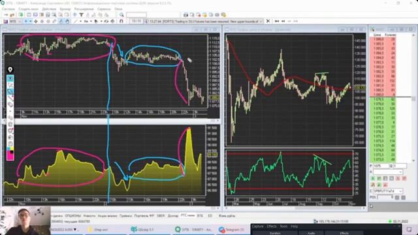Screen dimensions: 418x235
Task: Click the X icon beside message bar
Action: (x=268, y=22)
